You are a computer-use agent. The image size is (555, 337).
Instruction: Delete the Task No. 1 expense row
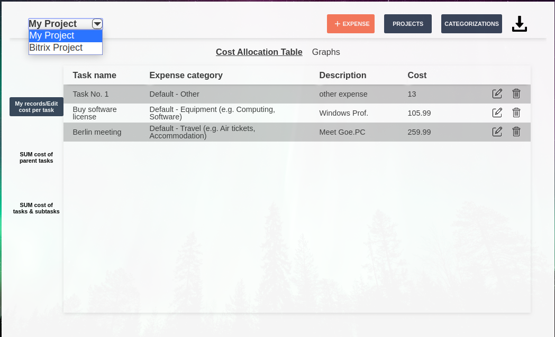click(516, 94)
